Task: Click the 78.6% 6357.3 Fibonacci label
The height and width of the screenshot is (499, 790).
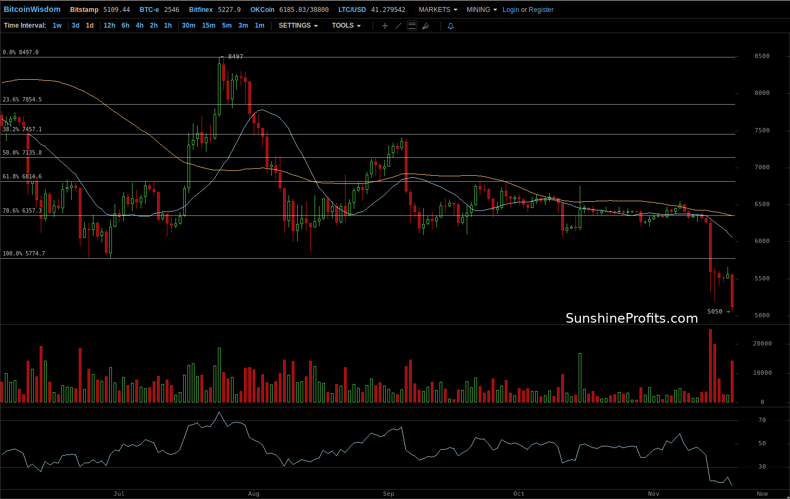Action: pyautogui.click(x=22, y=211)
